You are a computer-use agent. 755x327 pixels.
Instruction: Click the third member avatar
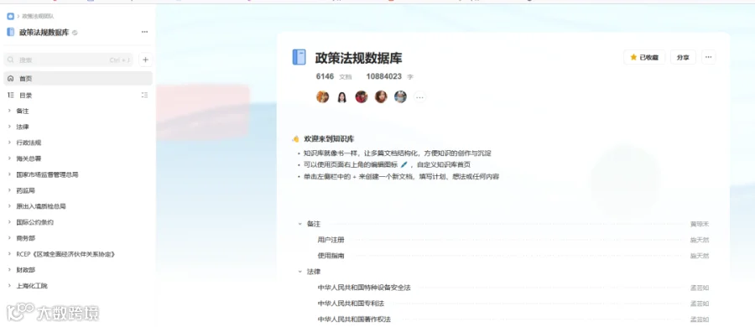[361, 96]
